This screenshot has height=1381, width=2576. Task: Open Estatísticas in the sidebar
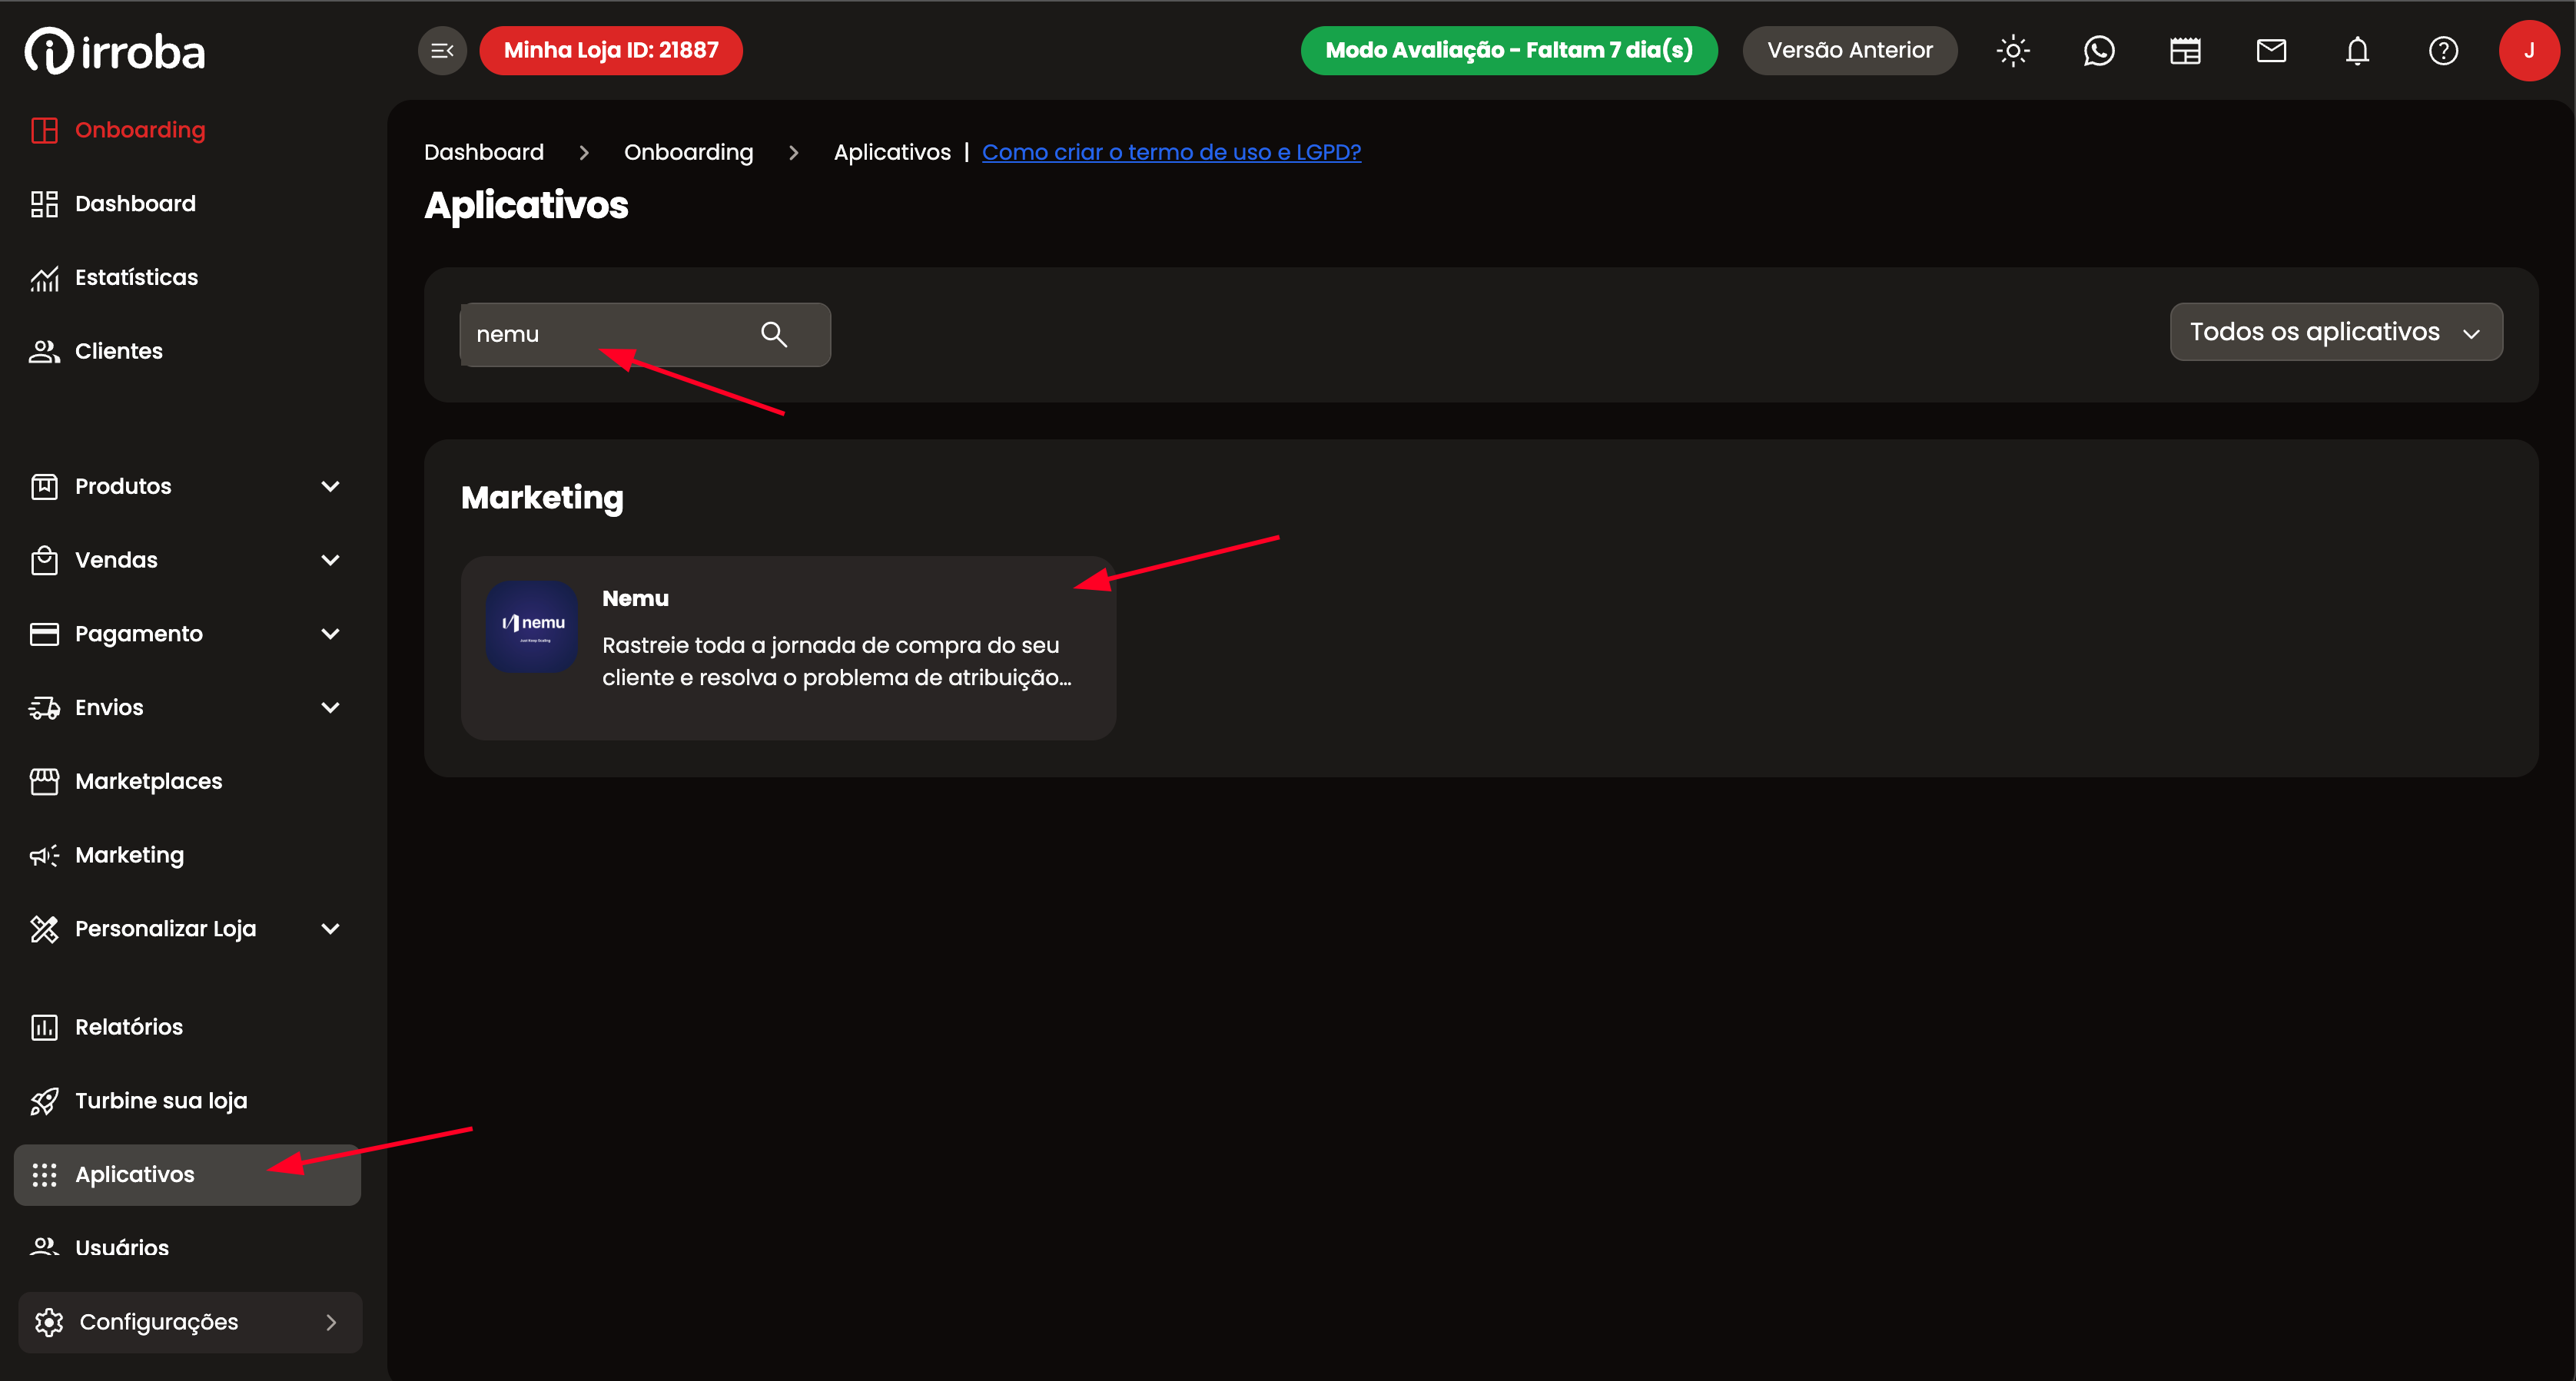tap(136, 278)
